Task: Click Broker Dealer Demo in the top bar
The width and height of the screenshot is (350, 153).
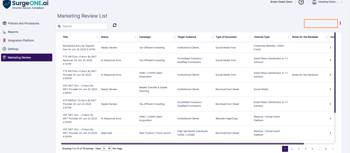Action: point(281,2)
